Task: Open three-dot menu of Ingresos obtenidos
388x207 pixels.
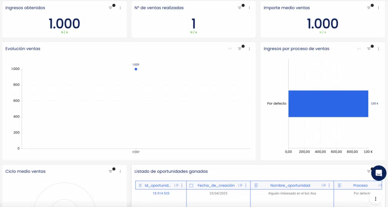Action: coord(120,8)
